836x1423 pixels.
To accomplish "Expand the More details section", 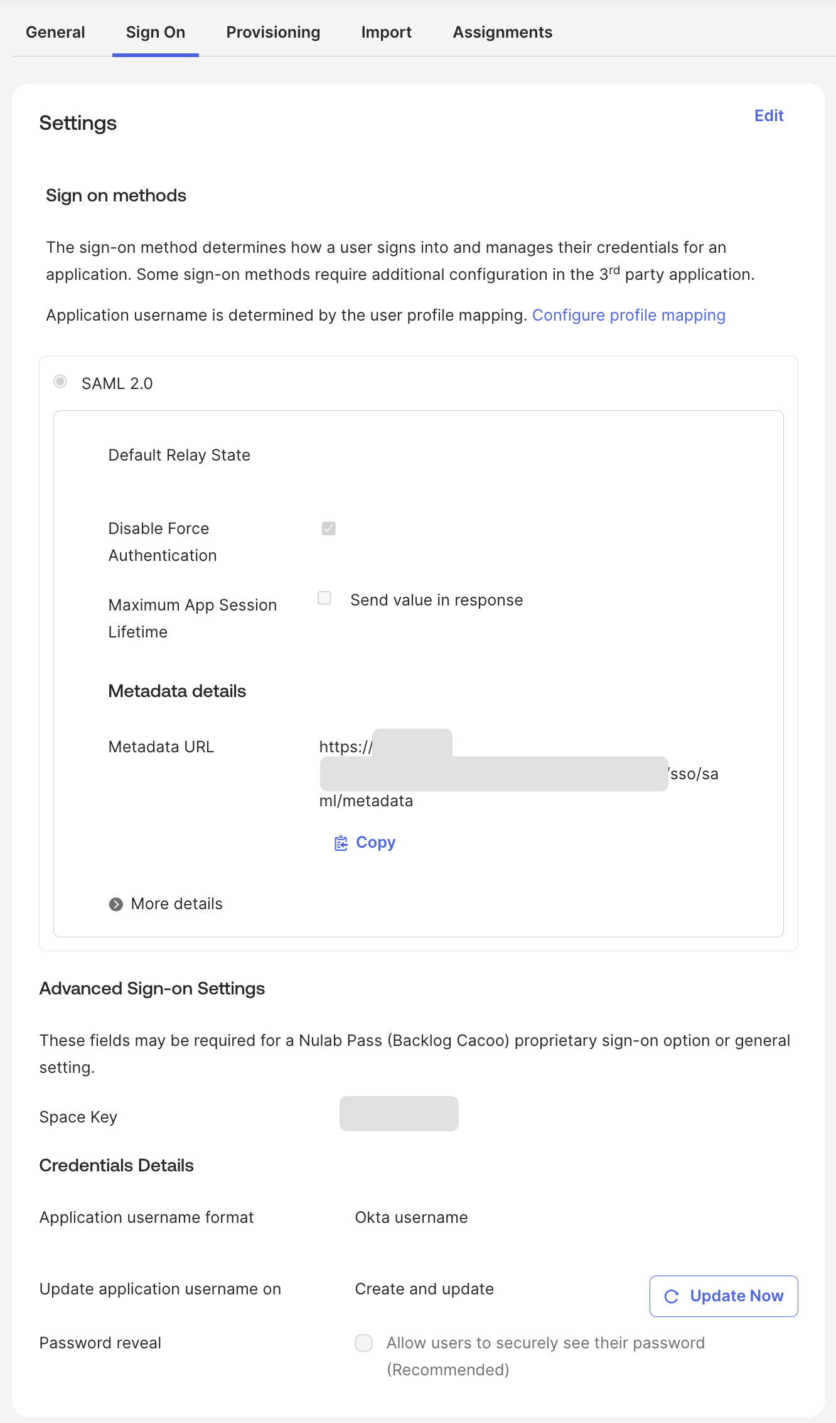I will [x=166, y=904].
